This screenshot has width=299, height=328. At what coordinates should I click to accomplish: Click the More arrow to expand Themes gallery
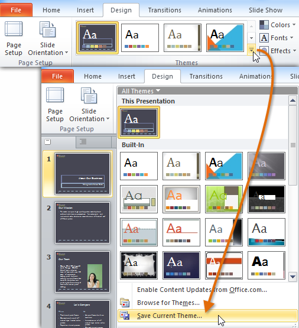(251, 50)
